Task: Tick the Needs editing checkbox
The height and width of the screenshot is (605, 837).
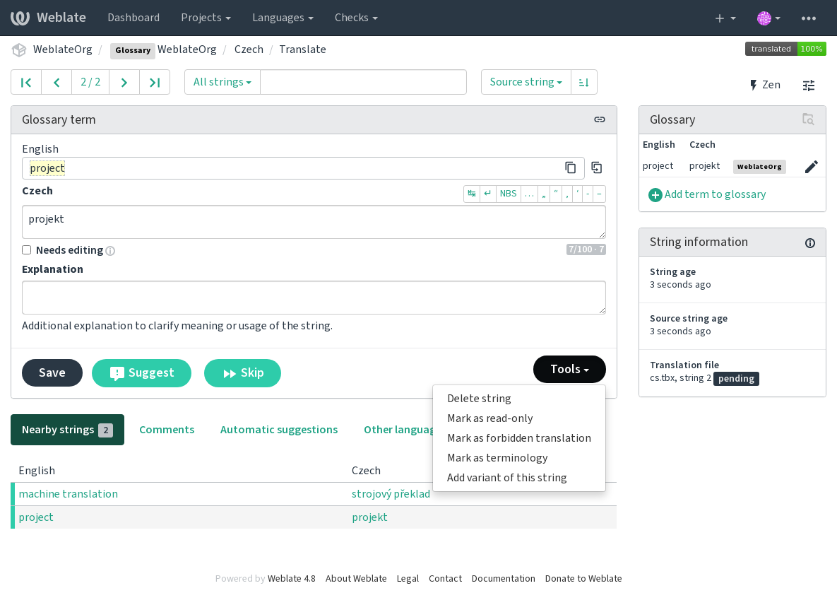Action: tap(26, 250)
